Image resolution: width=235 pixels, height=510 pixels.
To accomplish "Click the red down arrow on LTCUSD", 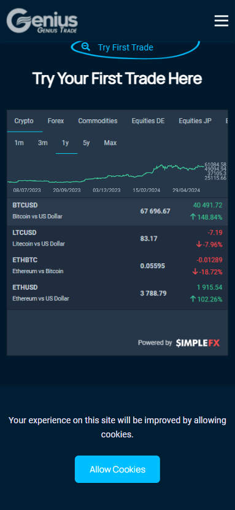I will pos(199,244).
